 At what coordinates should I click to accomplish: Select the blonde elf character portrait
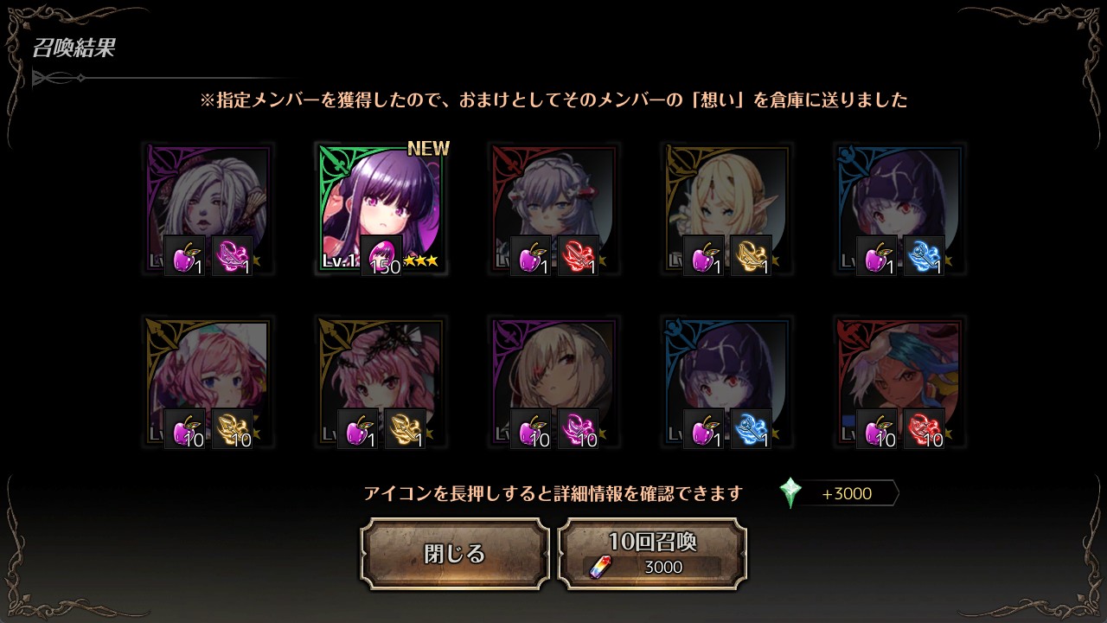[x=726, y=209]
